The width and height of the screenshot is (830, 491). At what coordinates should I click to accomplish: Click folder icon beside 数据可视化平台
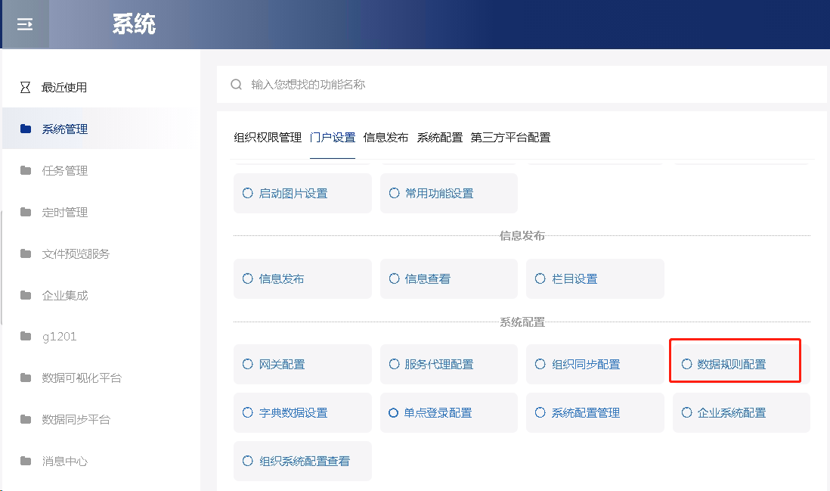(26, 378)
